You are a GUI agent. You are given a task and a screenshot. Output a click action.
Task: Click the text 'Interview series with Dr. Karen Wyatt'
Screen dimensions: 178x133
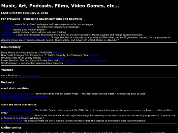[x=57, y=94]
